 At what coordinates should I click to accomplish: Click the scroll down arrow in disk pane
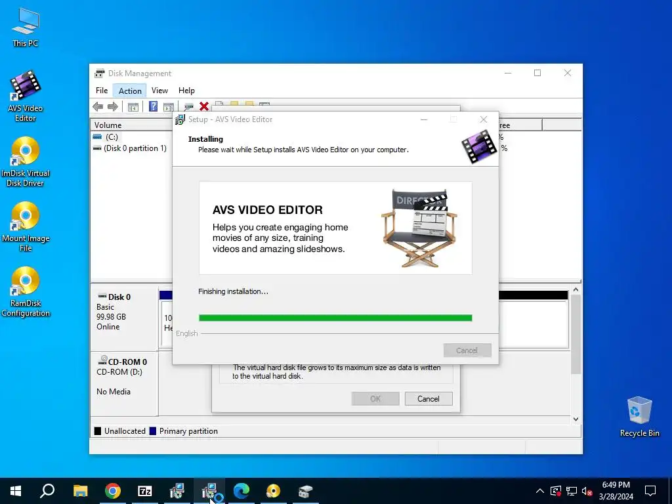tap(576, 419)
